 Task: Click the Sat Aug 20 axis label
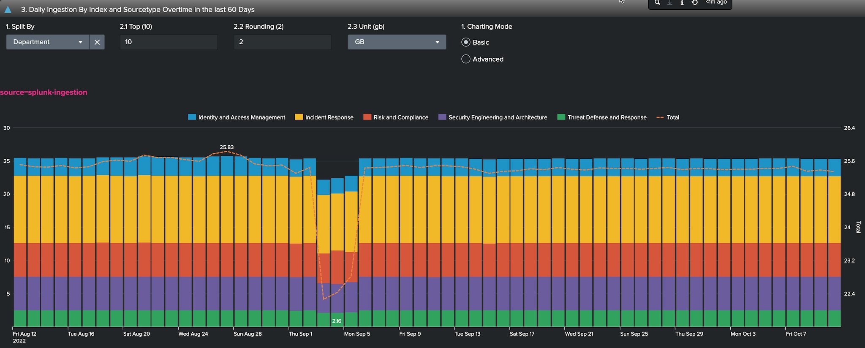pos(136,334)
